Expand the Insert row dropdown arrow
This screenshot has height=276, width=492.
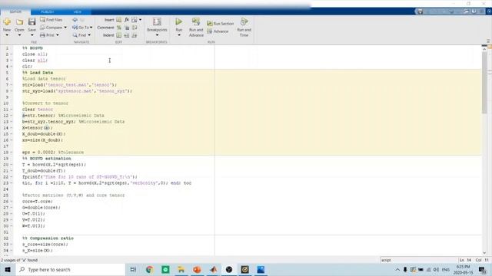point(140,20)
